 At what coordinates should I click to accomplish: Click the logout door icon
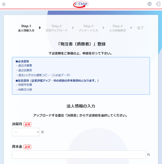[x=158, y=4]
